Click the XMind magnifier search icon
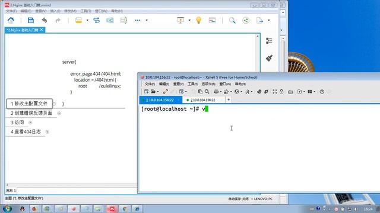The height and width of the screenshot is (213, 380). pyautogui.click(x=232, y=20)
